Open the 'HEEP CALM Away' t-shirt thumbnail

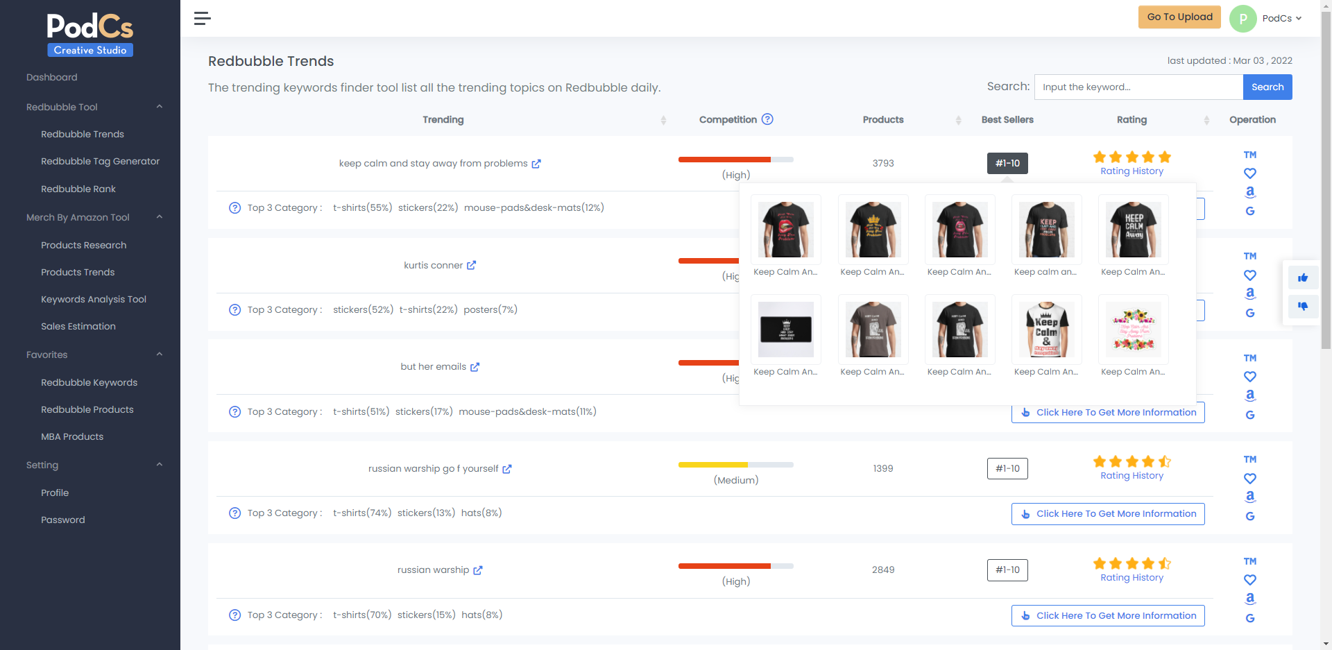pyautogui.click(x=1134, y=230)
